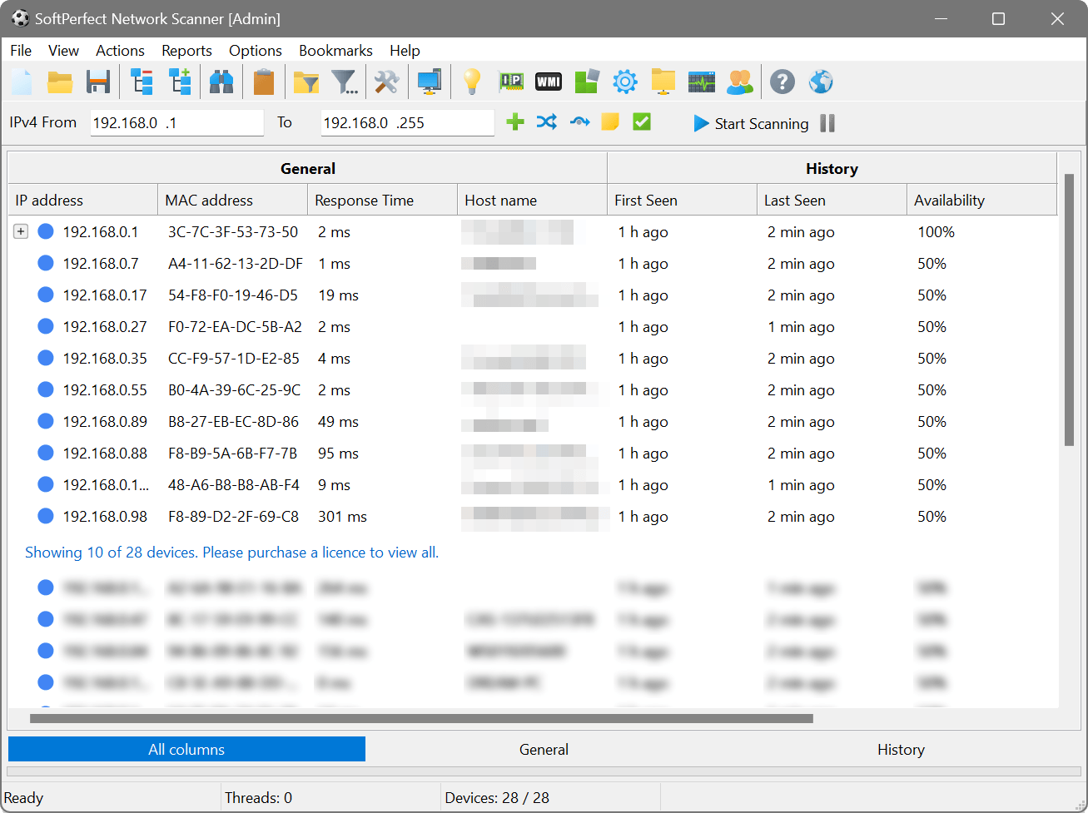Select the 192.168.0.7 row

533,263
